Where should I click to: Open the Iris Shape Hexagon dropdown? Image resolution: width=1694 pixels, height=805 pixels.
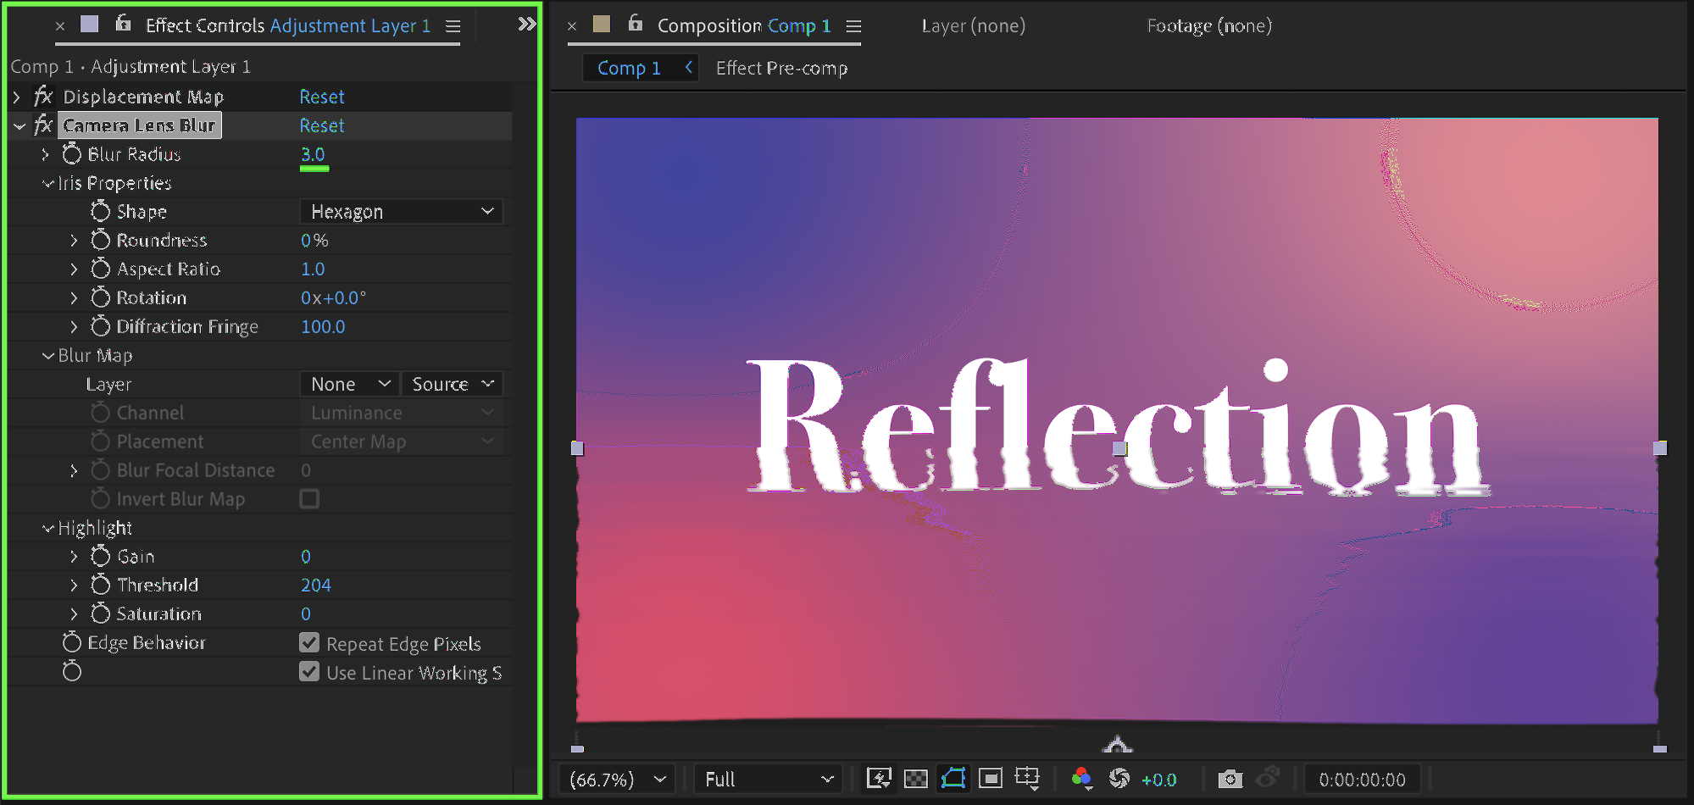coord(401,212)
